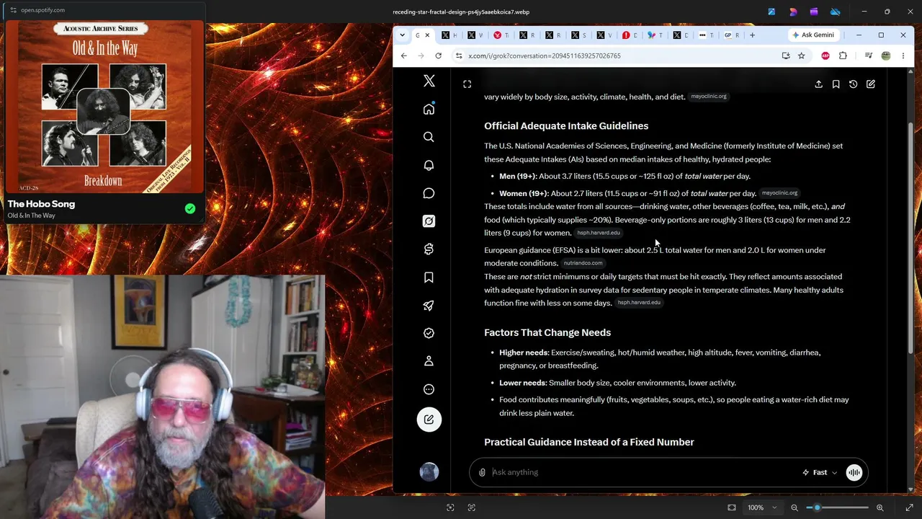Open the Old & In the Way artist link
The height and width of the screenshot is (519, 922).
coord(32,216)
